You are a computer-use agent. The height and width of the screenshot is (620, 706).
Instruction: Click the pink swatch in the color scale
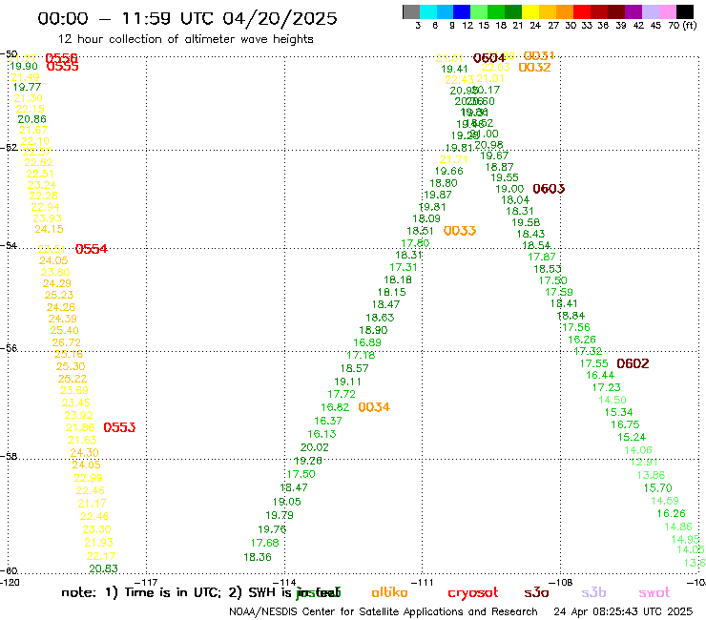pyautogui.click(x=668, y=11)
